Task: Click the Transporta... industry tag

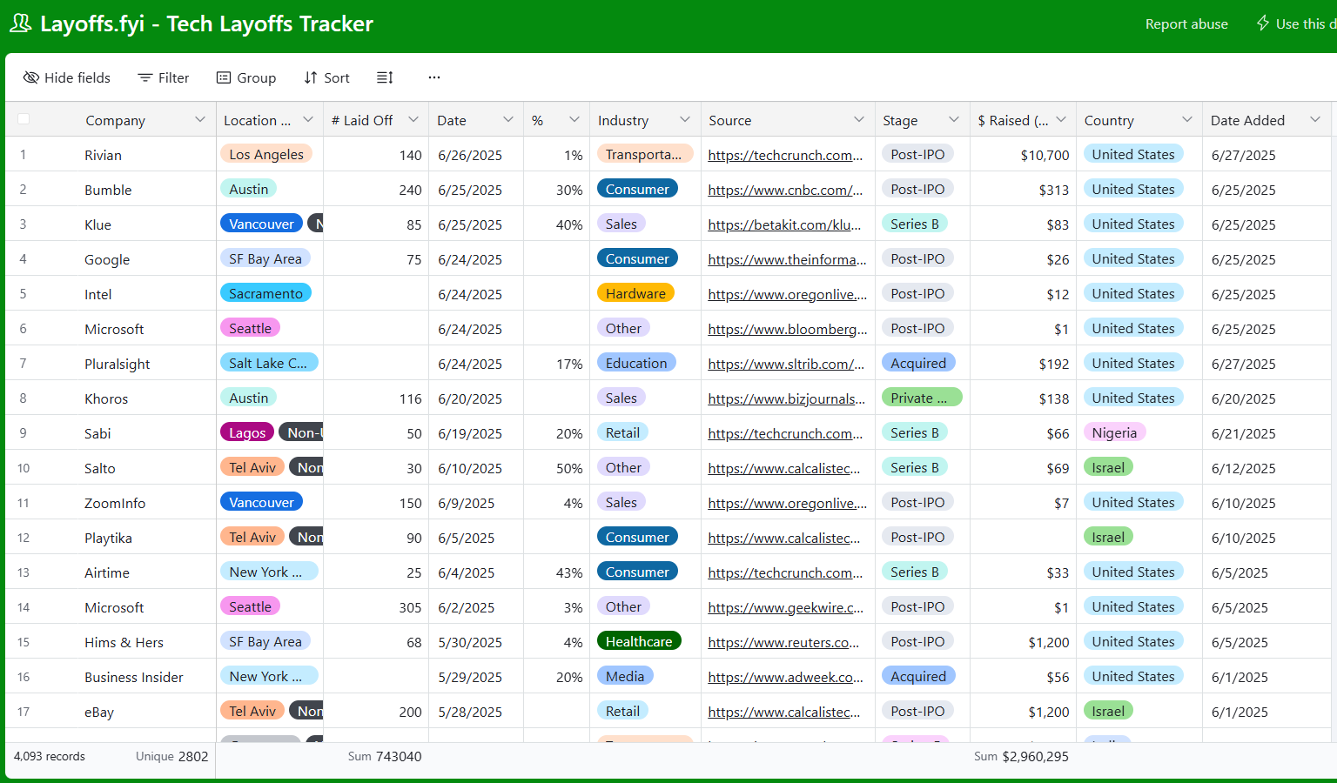Action: tap(645, 154)
